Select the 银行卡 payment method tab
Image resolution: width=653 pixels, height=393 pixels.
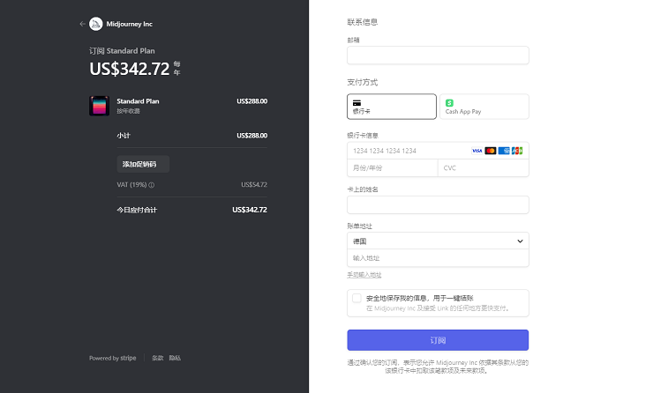[x=392, y=107]
